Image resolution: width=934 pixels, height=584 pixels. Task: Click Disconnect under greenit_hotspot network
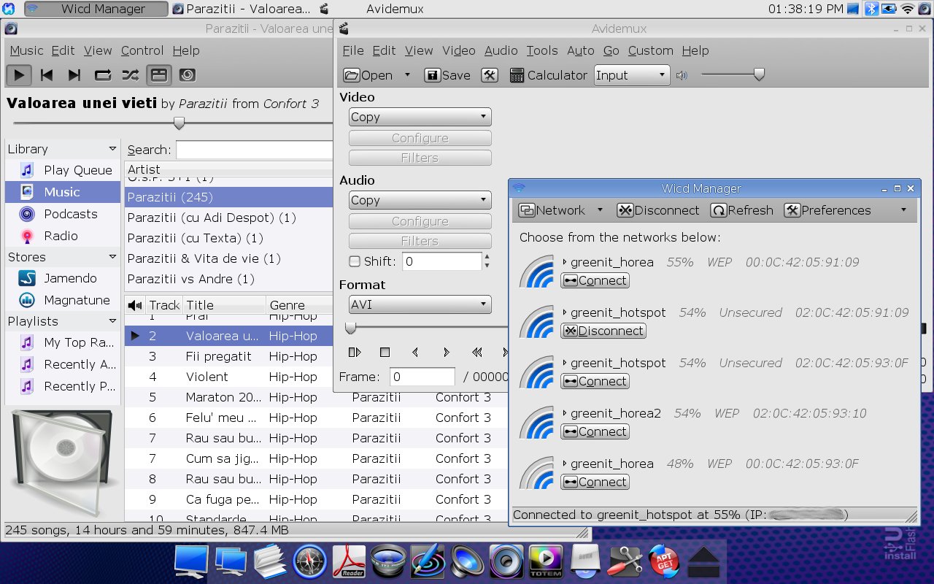tap(603, 331)
